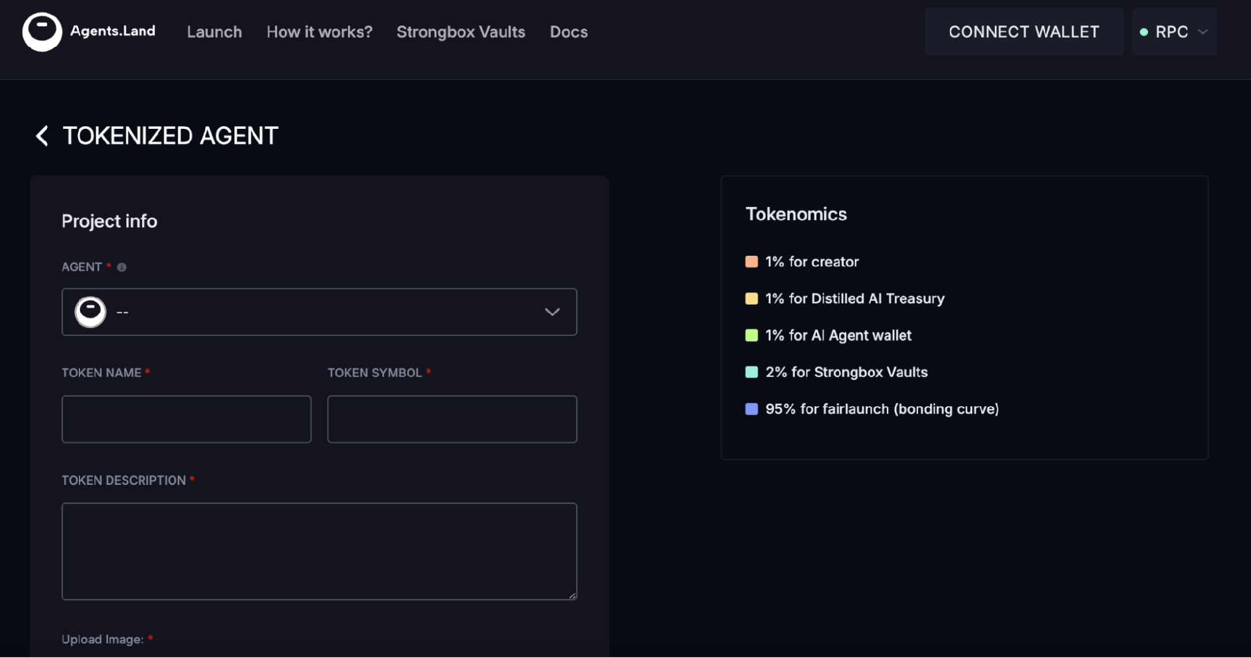Click the Agents.Land brand name
The image size is (1251, 658).
click(x=113, y=31)
